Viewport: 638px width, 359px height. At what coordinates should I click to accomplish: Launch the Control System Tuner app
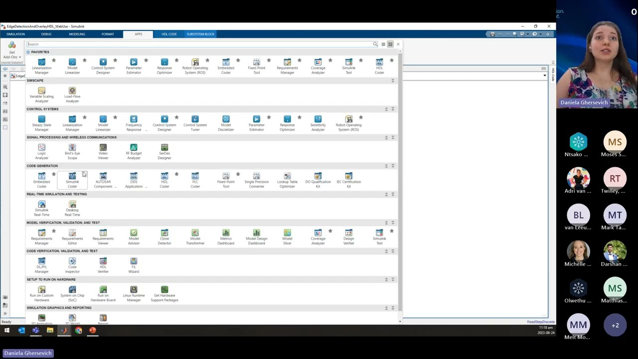pos(195,123)
